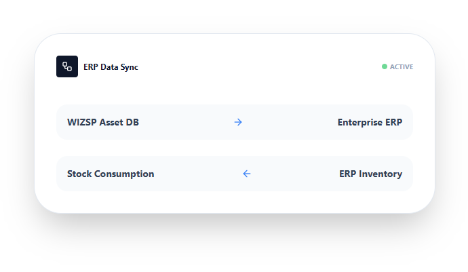Image resolution: width=468 pixels, height=272 pixels.
Task: Click the word Data in the card header
Action: click(109, 67)
